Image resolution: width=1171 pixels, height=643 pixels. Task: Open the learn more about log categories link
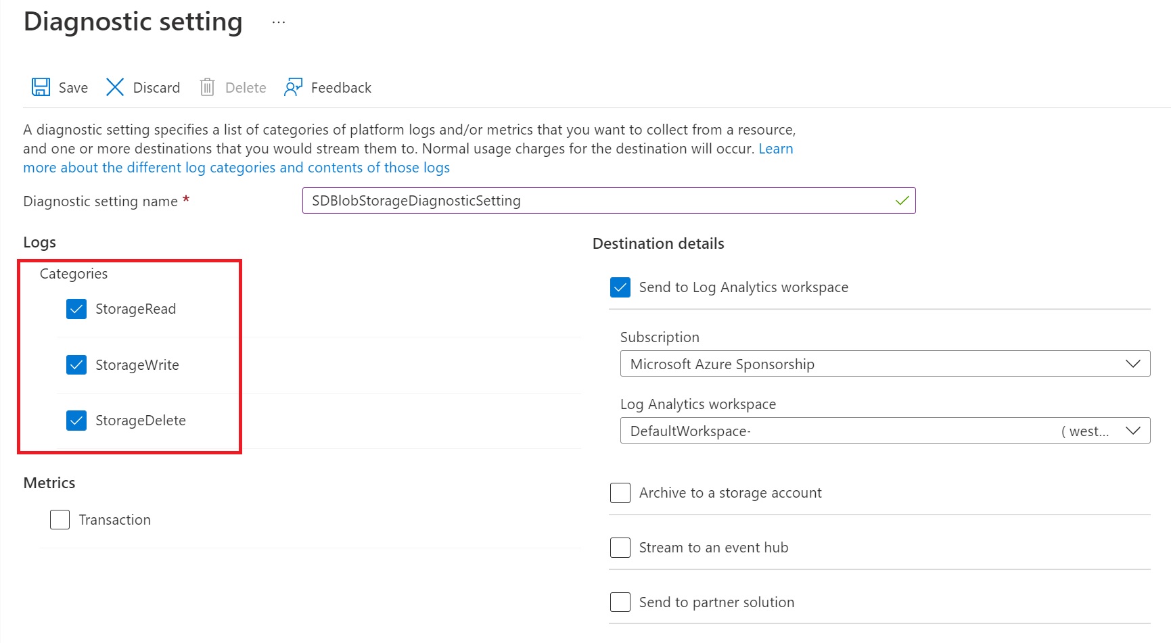[236, 168]
